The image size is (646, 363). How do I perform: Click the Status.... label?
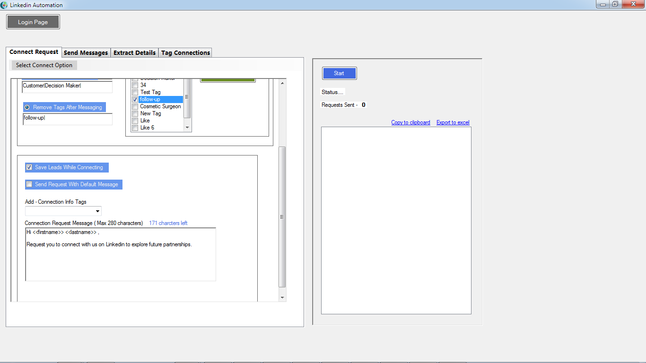pyautogui.click(x=333, y=92)
